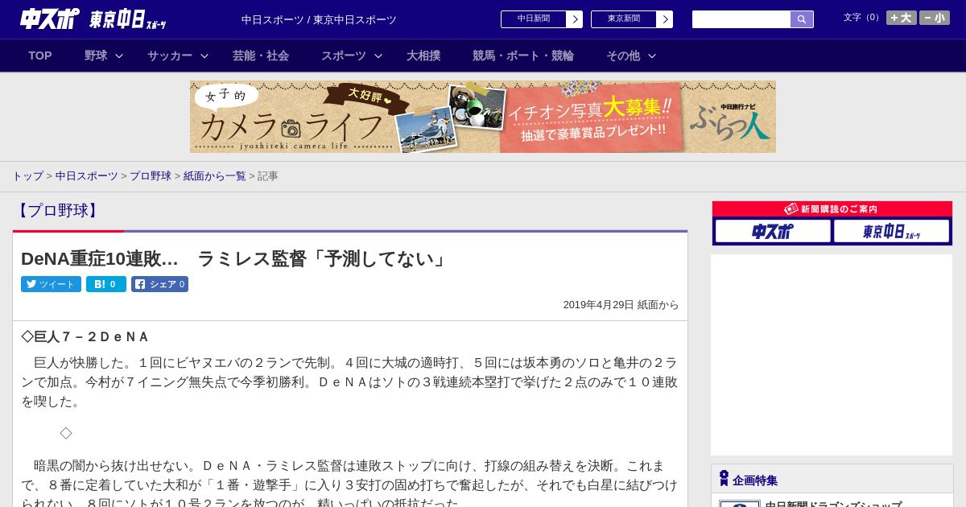The height and width of the screenshot is (507, 966).
Task: Click 中スポ subscription guide button
Action: (x=773, y=231)
